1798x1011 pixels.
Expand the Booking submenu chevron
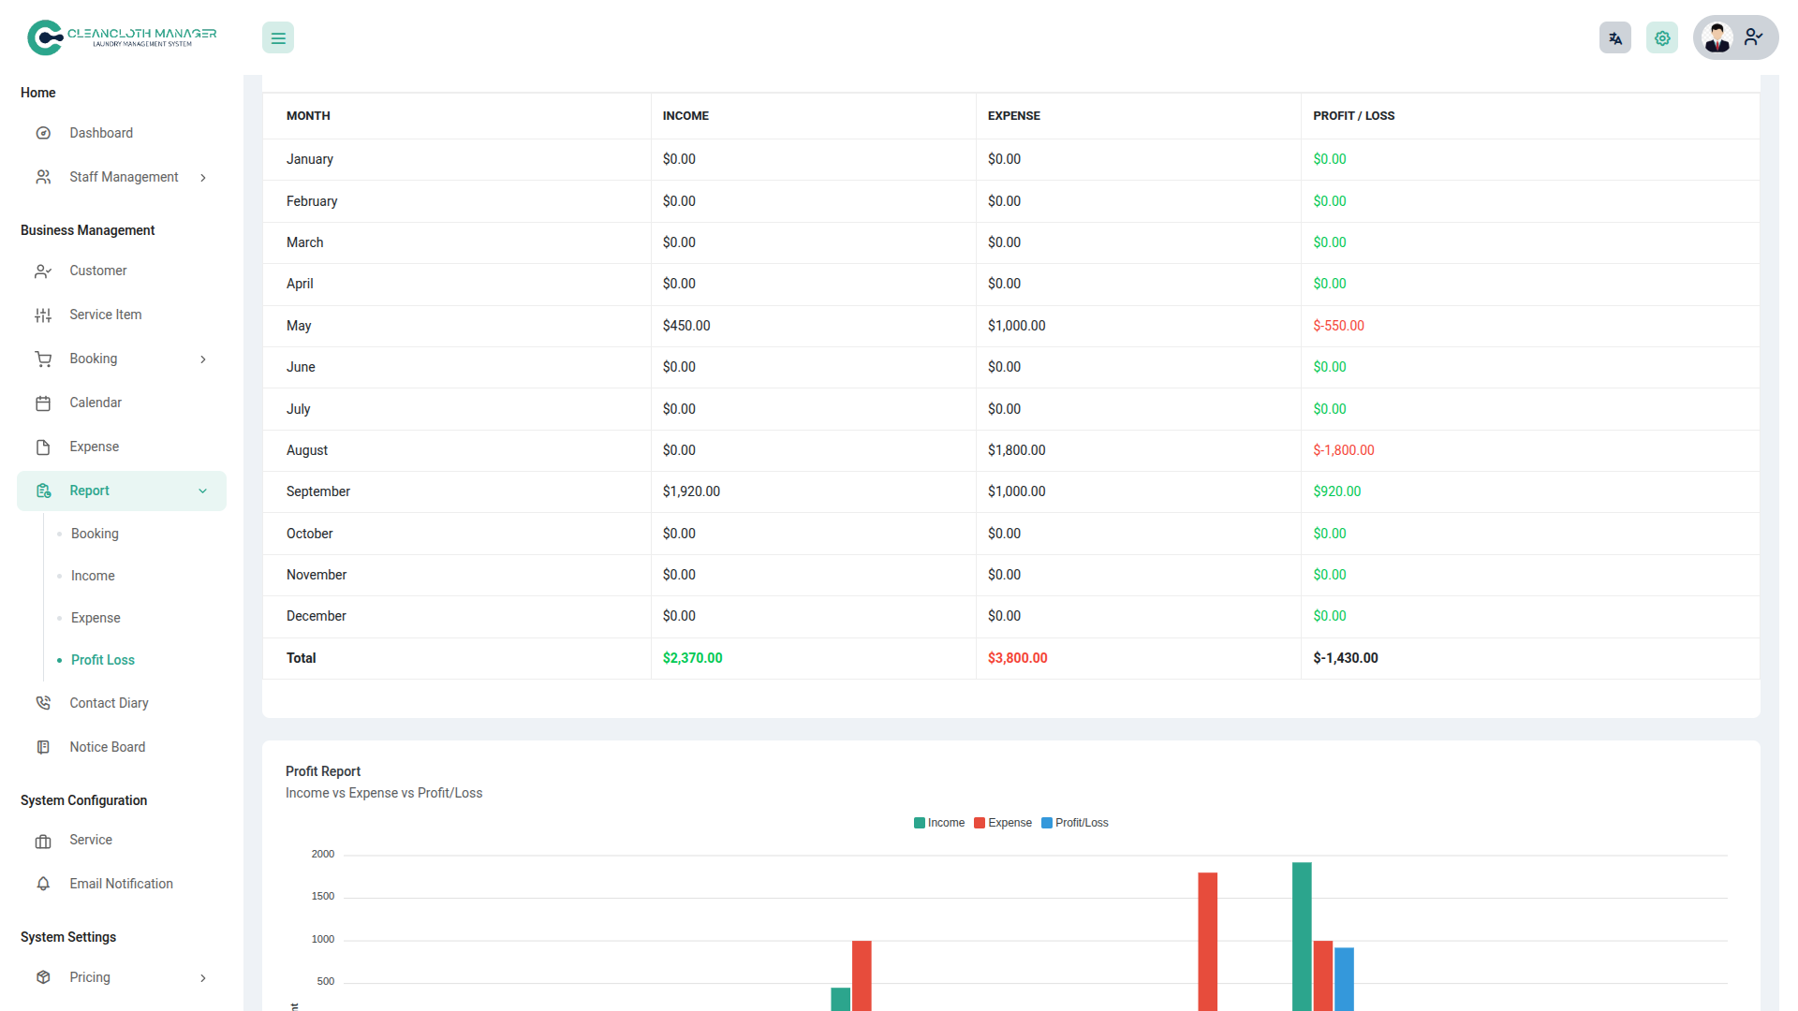click(202, 359)
